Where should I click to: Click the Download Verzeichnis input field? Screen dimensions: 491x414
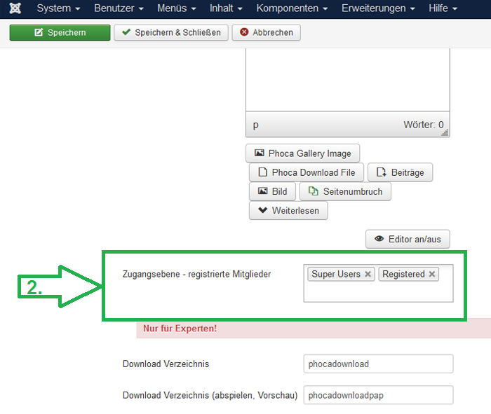point(378,364)
